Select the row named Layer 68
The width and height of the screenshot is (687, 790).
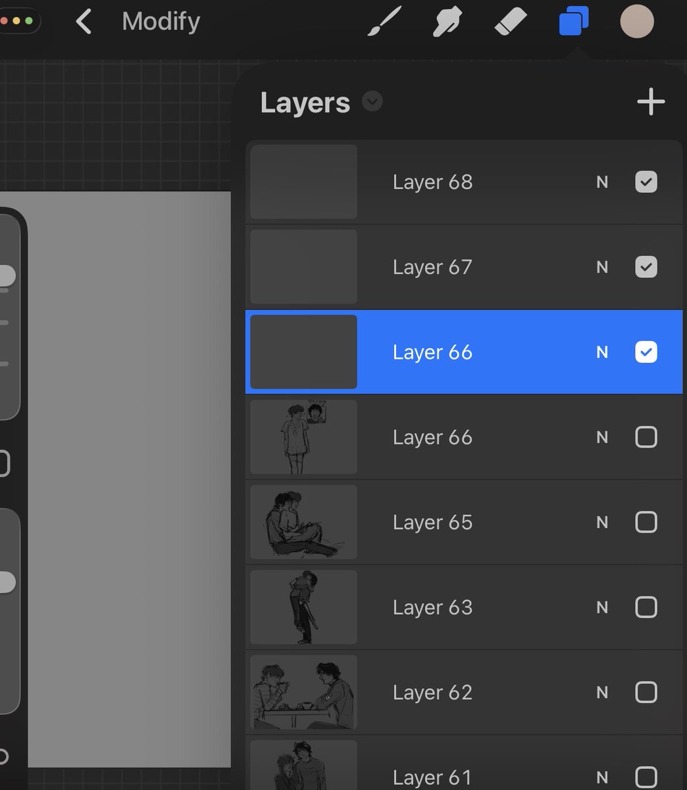tap(464, 182)
